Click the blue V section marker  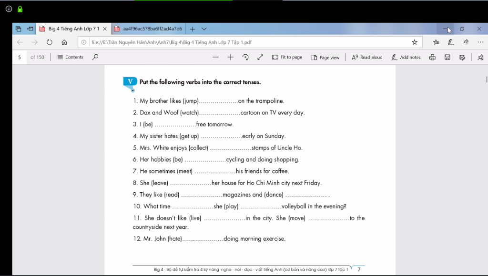pyautogui.click(x=130, y=81)
